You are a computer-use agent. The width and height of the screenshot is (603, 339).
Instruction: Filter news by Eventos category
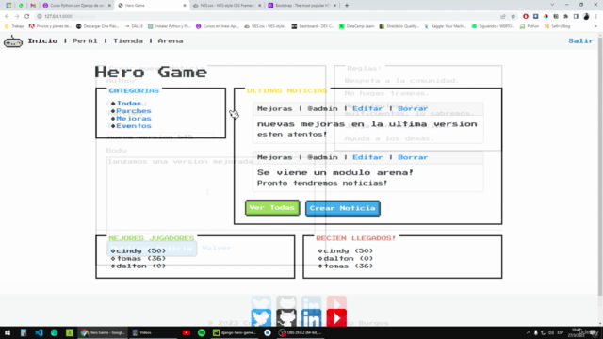[134, 126]
